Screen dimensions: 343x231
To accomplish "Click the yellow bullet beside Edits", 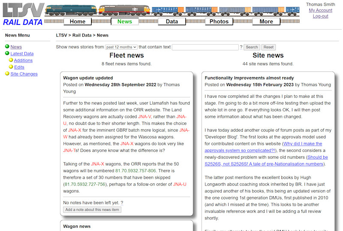I will coord(11,67).
